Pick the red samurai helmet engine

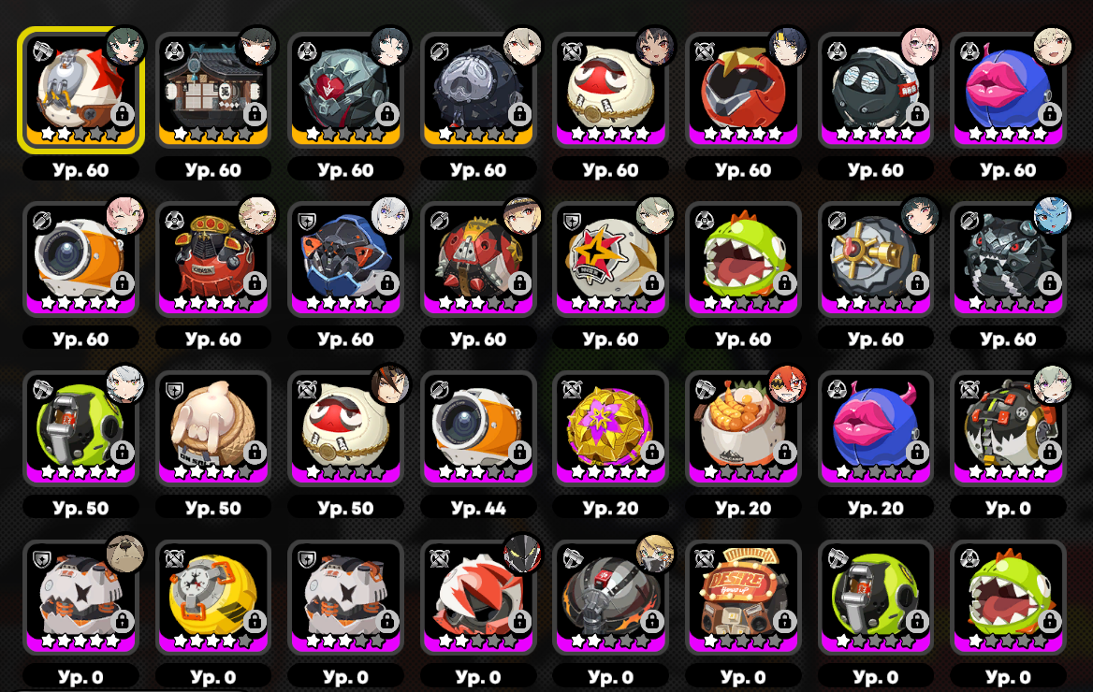212,259
